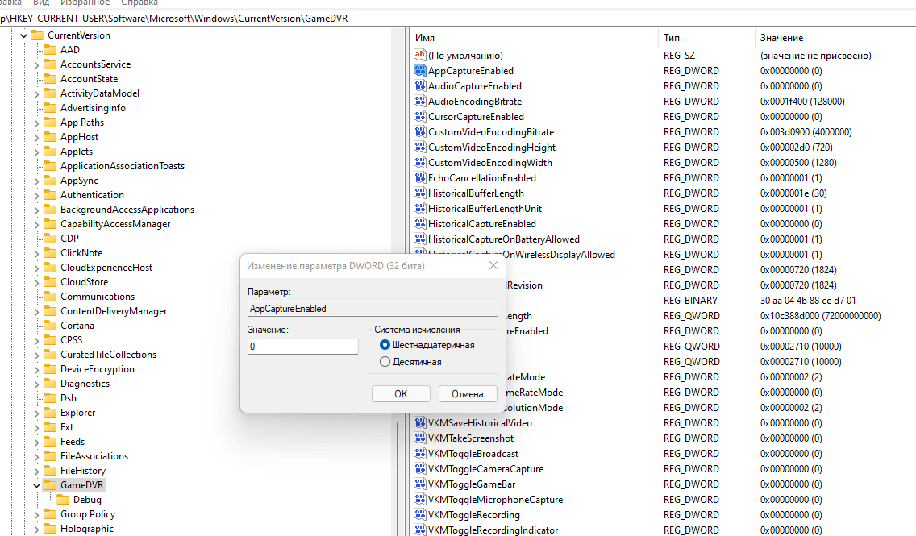Click the VKMToggleBroadcast DWORD icon

tap(419, 453)
